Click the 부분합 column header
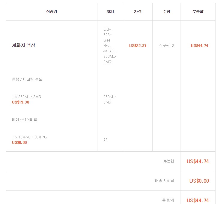217x204 pixels. 198,12
